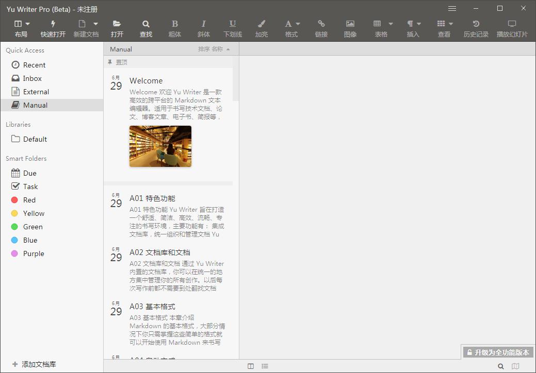
Task: Toggle the pinned 置顶 filter
Action: click(120, 62)
